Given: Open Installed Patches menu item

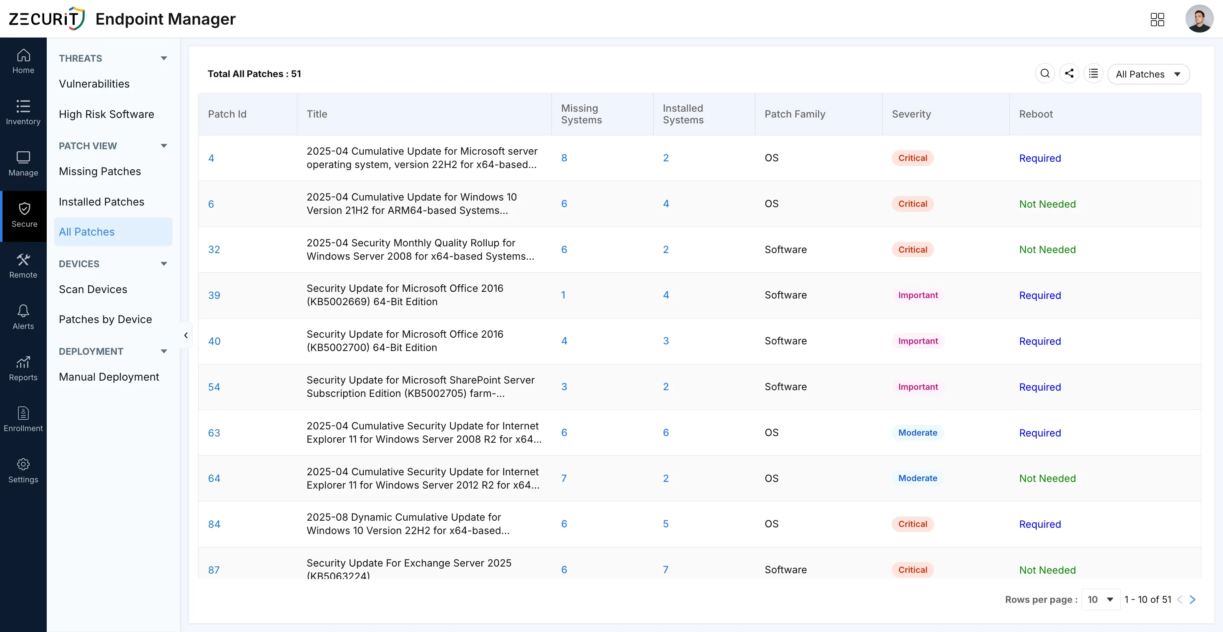Looking at the screenshot, I should 102,202.
